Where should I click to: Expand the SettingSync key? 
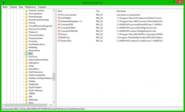(x=23, y=63)
